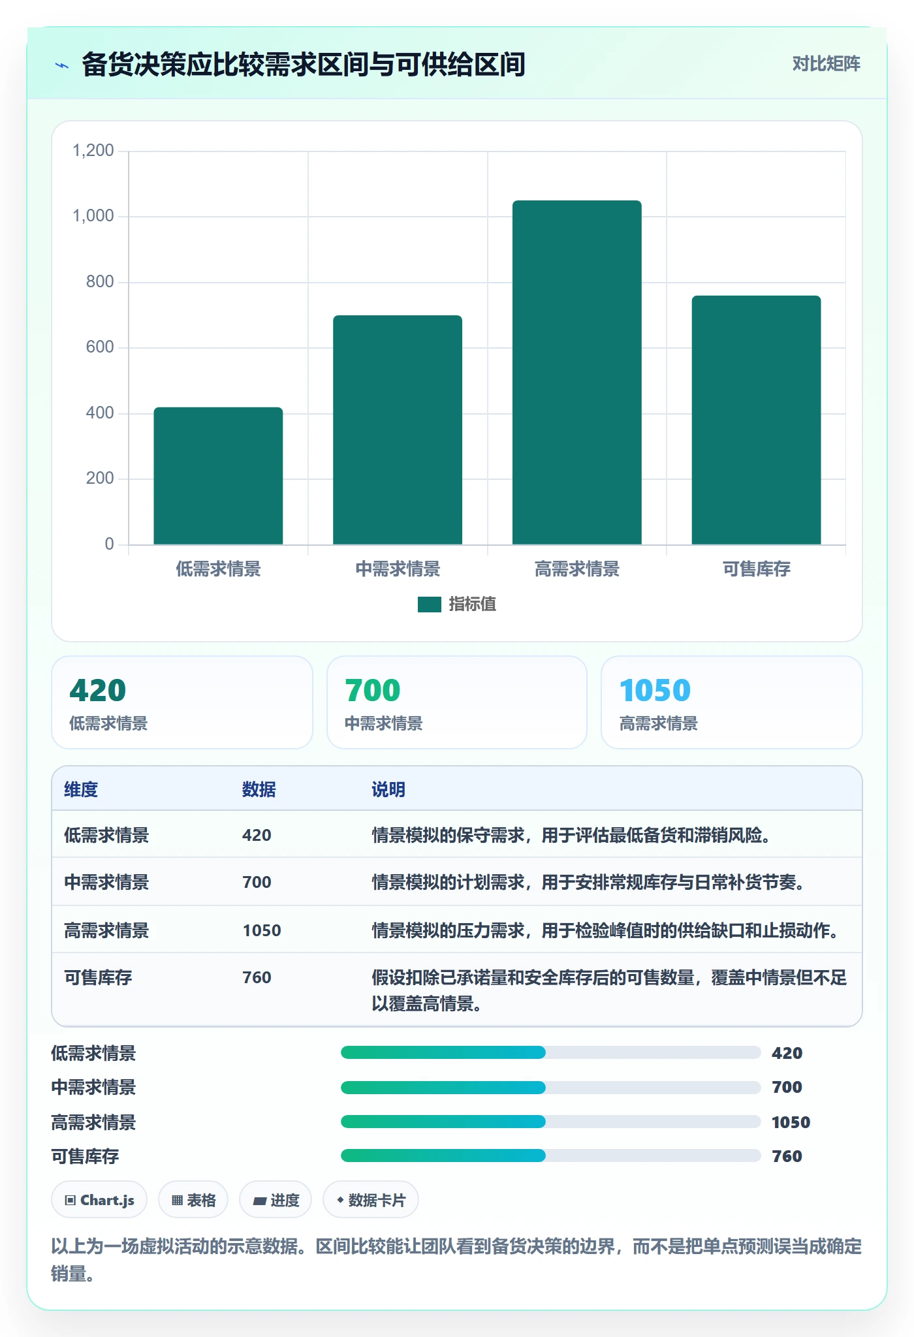Click the grid icon in 表格 chip
914x1337 pixels.
click(x=177, y=1200)
